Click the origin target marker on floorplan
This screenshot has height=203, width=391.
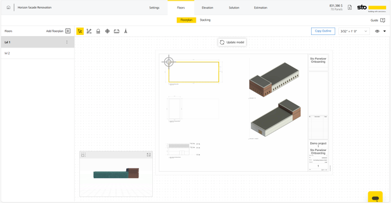tap(169, 62)
